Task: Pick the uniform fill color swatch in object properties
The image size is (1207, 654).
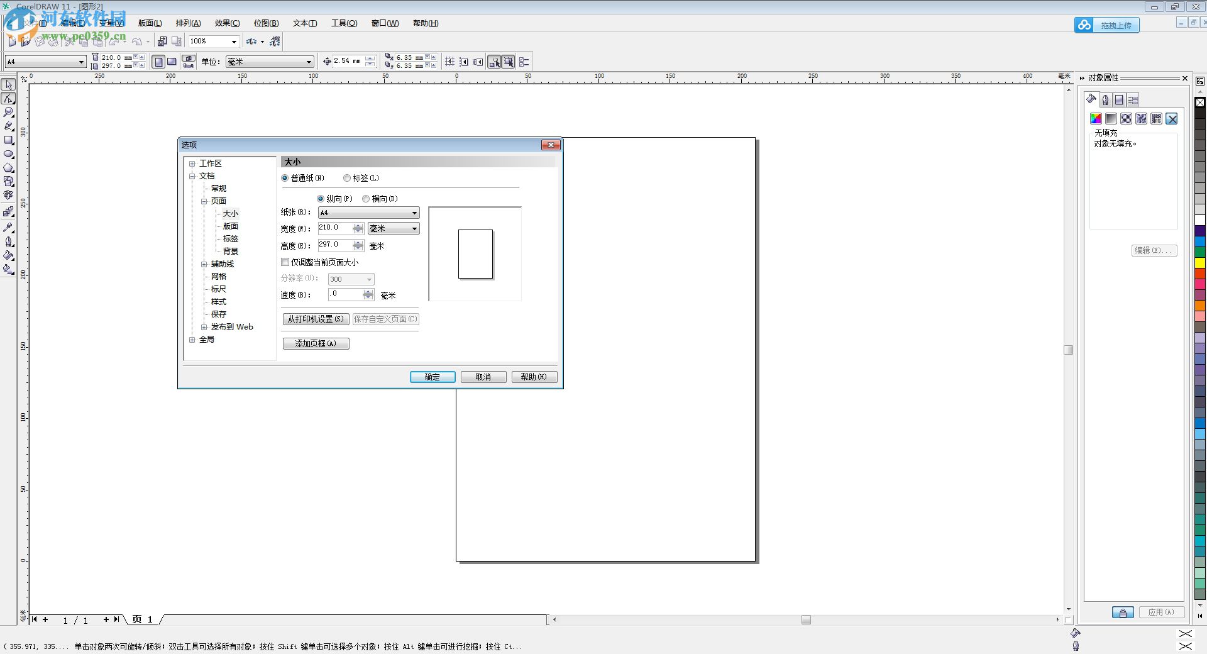Action: click(1096, 119)
